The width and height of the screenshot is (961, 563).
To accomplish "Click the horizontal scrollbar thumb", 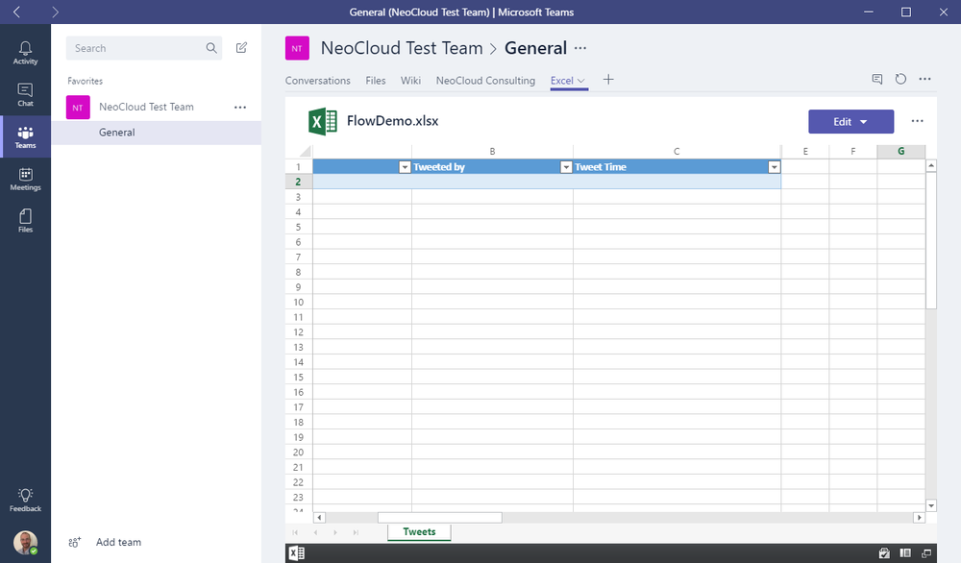I will 439,518.
